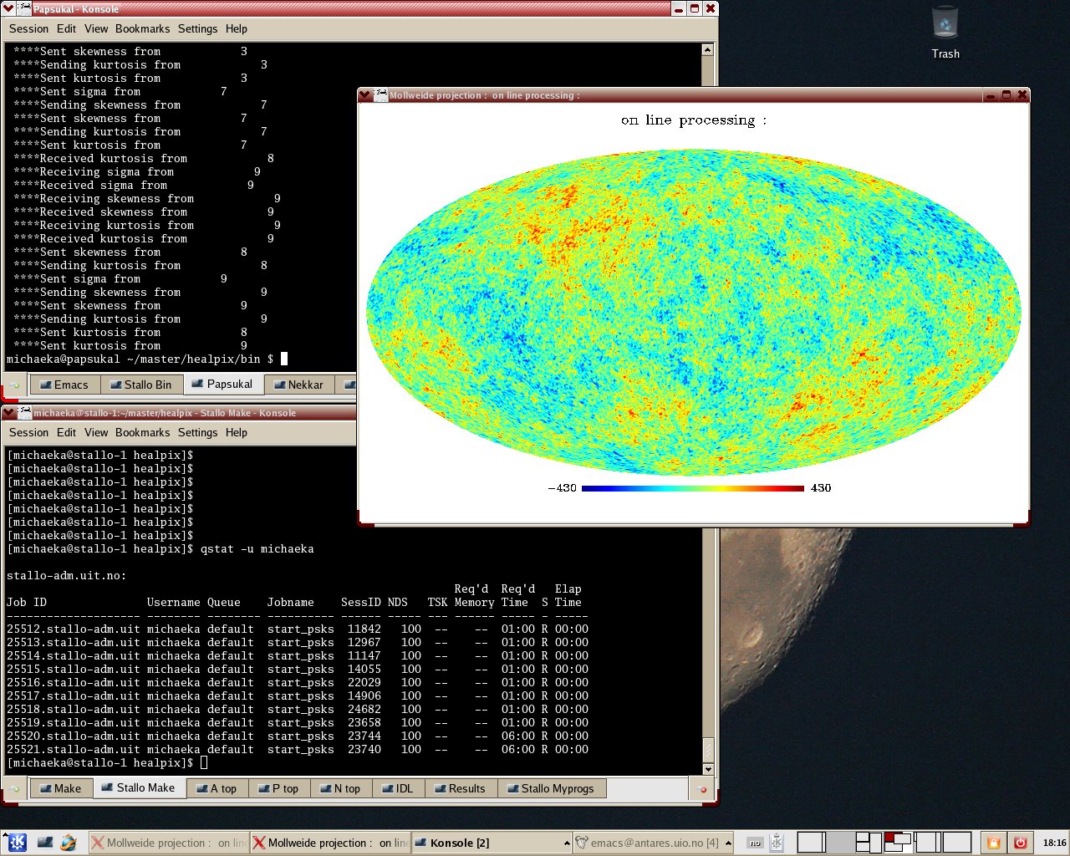Open Settings menu in Stallo Make Konsole
Viewport: 1070px width, 856px height.
[197, 432]
